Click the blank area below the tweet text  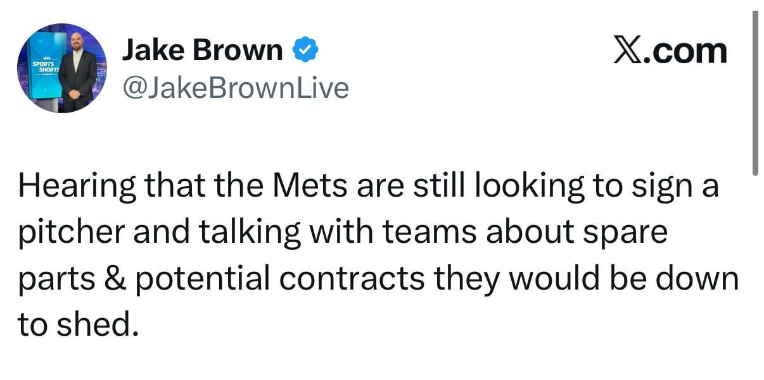tap(380, 364)
